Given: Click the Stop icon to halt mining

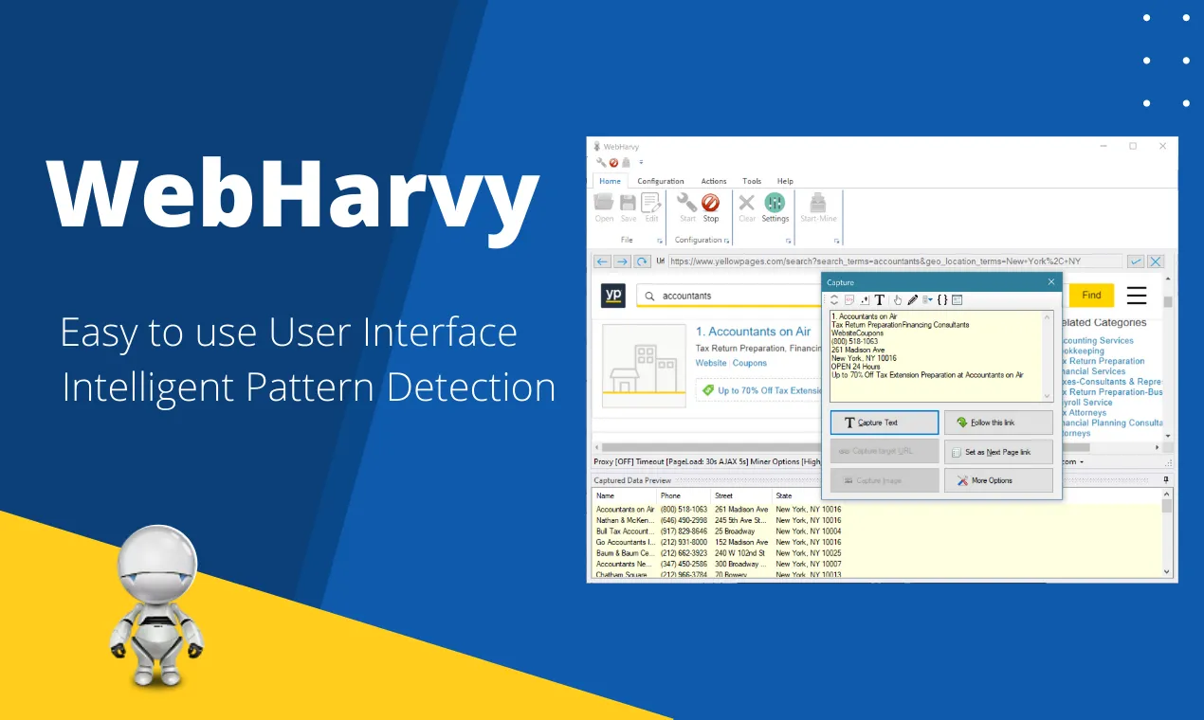Looking at the screenshot, I should 710,202.
